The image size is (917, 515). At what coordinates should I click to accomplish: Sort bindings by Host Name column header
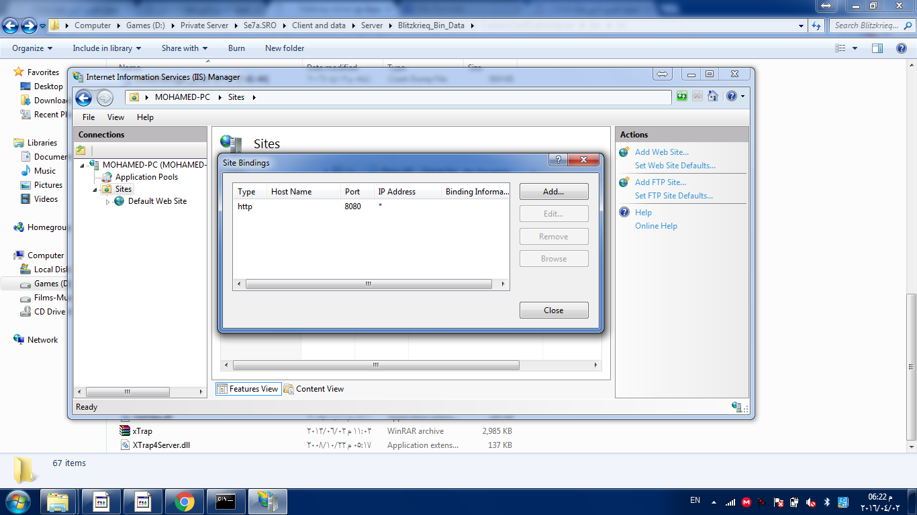tap(303, 192)
